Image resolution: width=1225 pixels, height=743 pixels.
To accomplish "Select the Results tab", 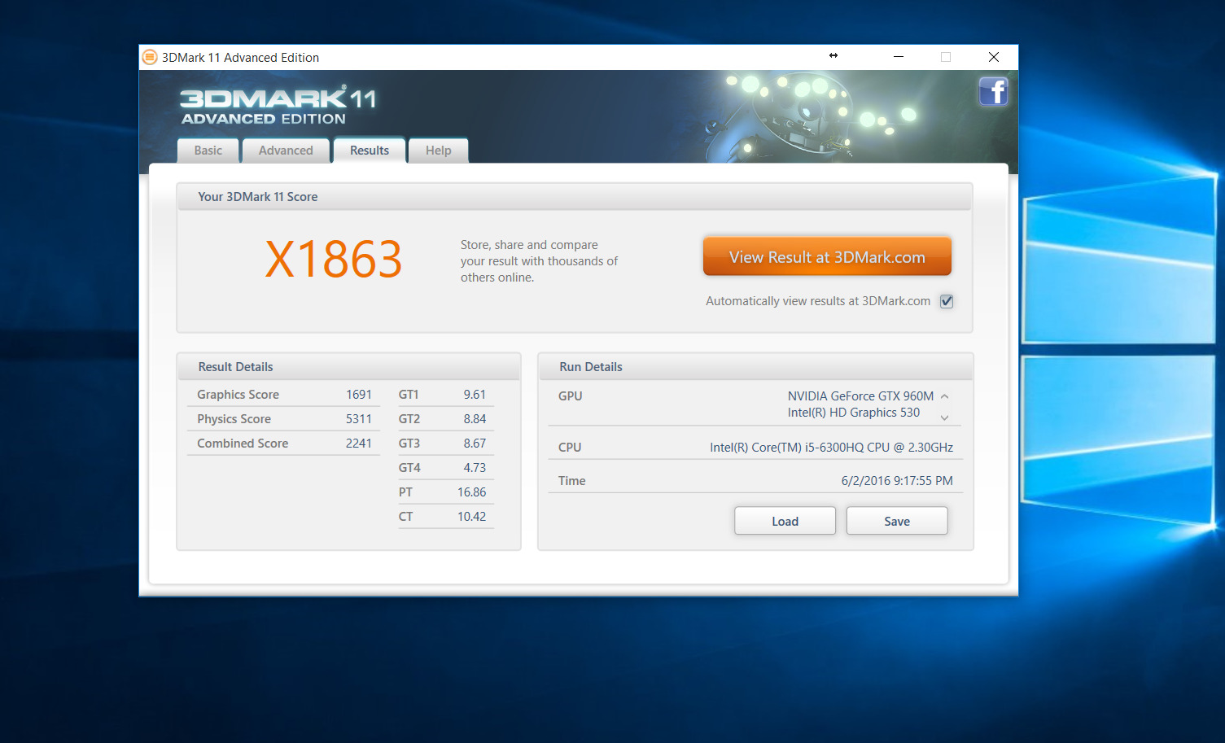I will (x=370, y=151).
